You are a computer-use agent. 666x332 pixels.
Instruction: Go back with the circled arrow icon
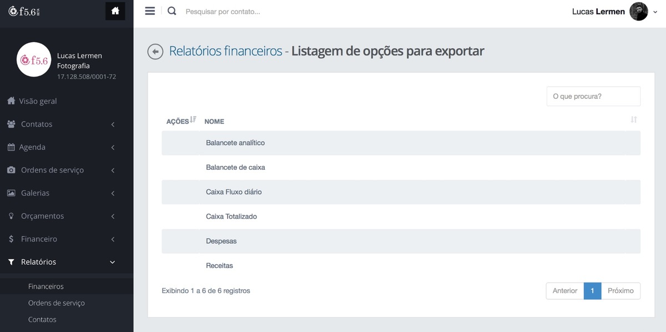(155, 52)
